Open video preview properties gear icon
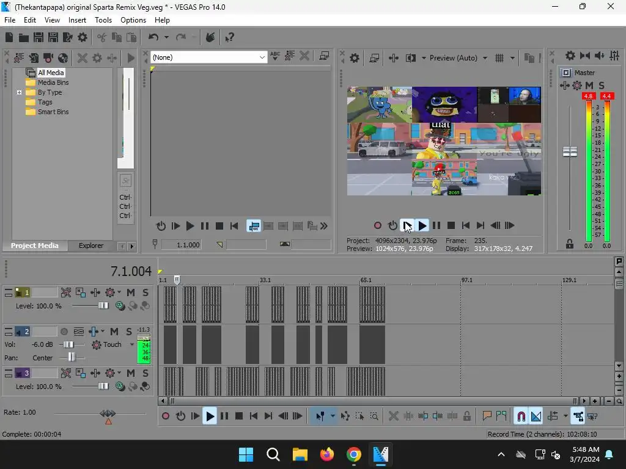The height and width of the screenshot is (469, 626). click(x=355, y=58)
